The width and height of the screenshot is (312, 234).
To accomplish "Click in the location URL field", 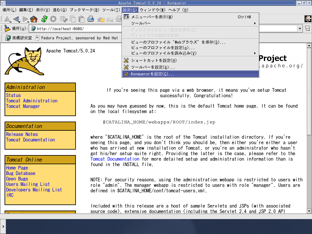I will 163,29.
